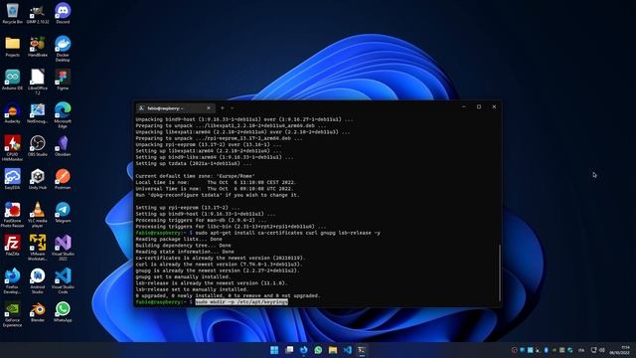Open the Audacity desktop shortcut
Image resolution: width=636 pixels, height=358 pixels.
(x=12, y=112)
